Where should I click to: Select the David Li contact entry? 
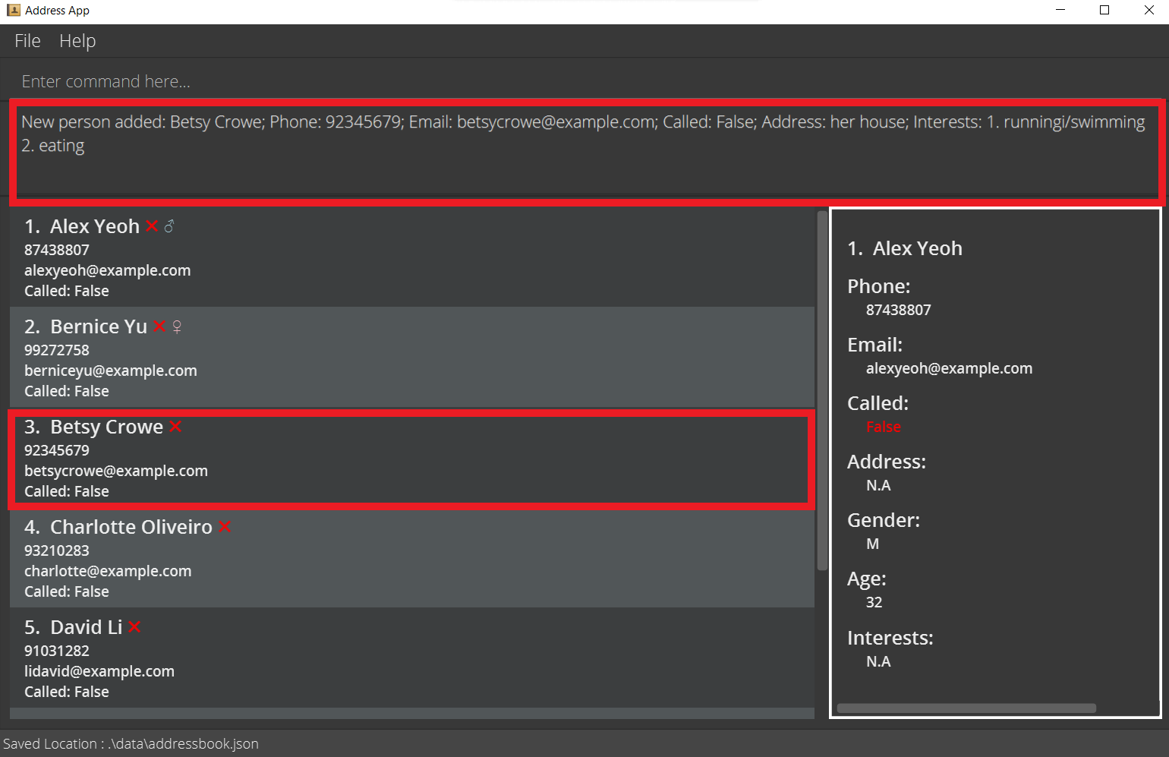coord(411,659)
